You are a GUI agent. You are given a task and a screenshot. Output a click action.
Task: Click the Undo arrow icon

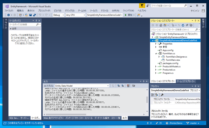40,15
